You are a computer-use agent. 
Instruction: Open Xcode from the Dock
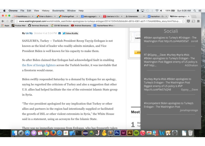click(x=72, y=133)
